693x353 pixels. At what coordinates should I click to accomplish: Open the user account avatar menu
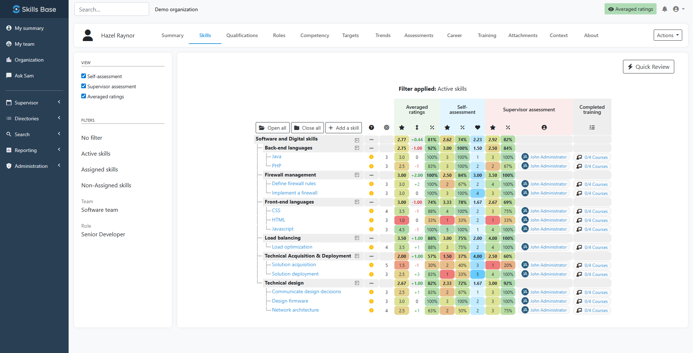click(x=678, y=9)
